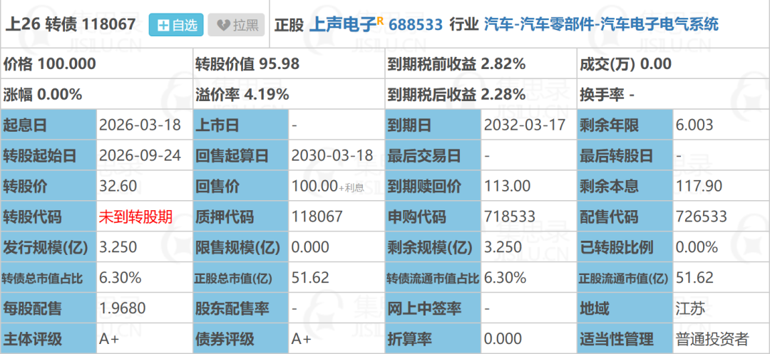The image size is (770, 354).
Task: Select 配售代码 value 726533
Action: 702,217
